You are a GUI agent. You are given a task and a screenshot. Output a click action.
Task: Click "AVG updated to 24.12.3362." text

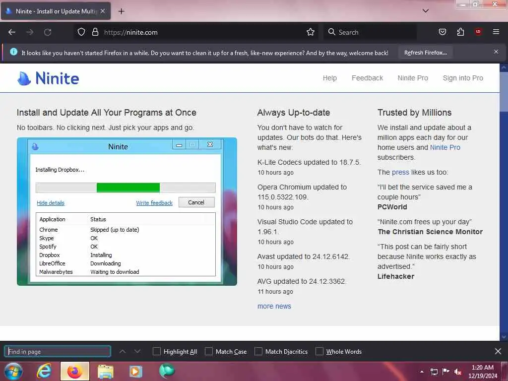pyautogui.click(x=302, y=282)
